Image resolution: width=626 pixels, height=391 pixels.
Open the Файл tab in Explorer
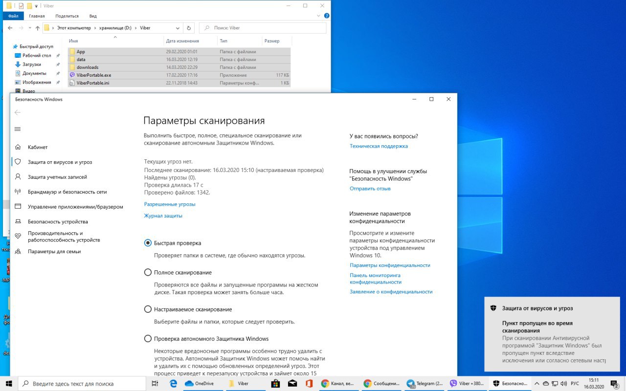tap(13, 16)
